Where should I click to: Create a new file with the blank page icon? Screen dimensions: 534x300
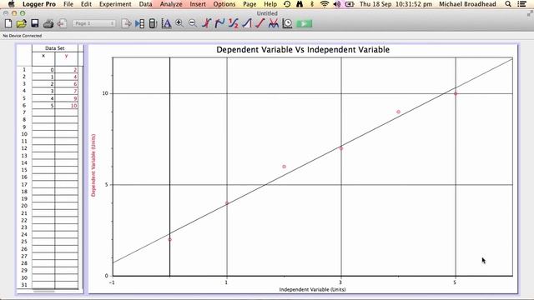click(8, 23)
